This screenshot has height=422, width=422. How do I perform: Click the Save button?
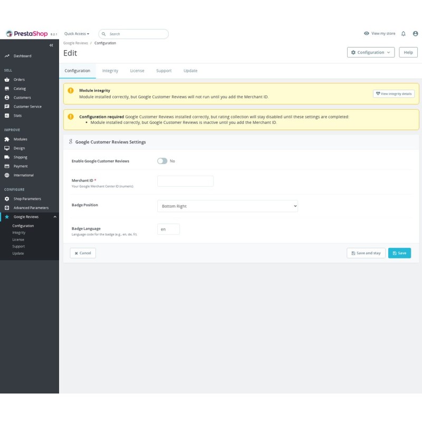[x=399, y=253]
